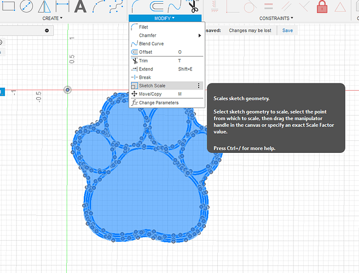Select the Equal constraint icon

pos(268,6)
